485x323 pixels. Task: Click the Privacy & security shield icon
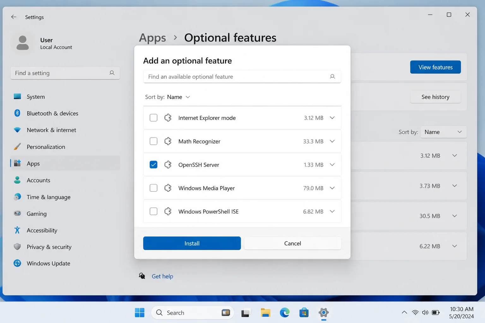[x=17, y=247]
